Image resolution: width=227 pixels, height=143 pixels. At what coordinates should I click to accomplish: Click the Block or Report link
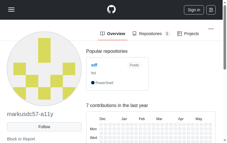click(x=21, y=139)
